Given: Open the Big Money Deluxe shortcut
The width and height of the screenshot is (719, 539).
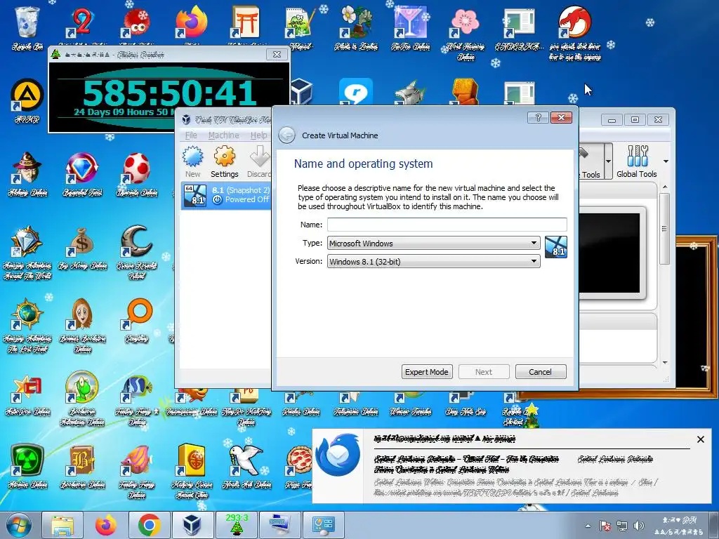Looking at the screenshot, I should tap(81, 248).
